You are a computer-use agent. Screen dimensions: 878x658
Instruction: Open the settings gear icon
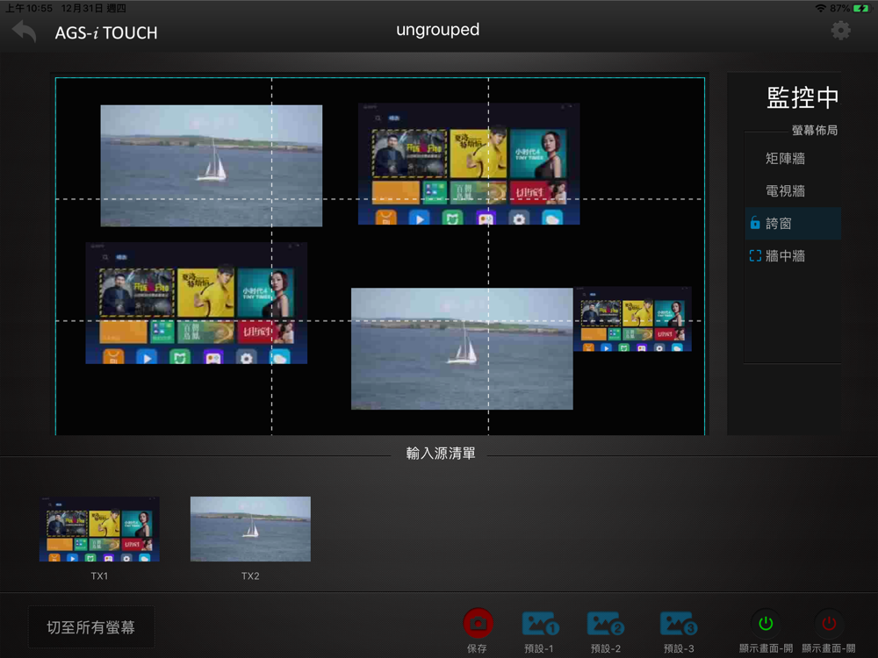840,30
